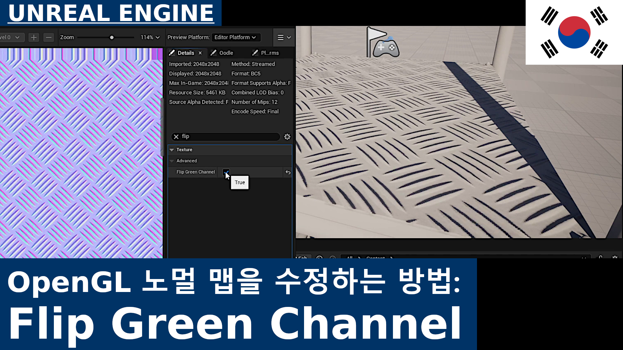Switch to the Platforms tab
The width and height of the screenshot is (623, 350).
pyautogui.click(x=266, y=53)
